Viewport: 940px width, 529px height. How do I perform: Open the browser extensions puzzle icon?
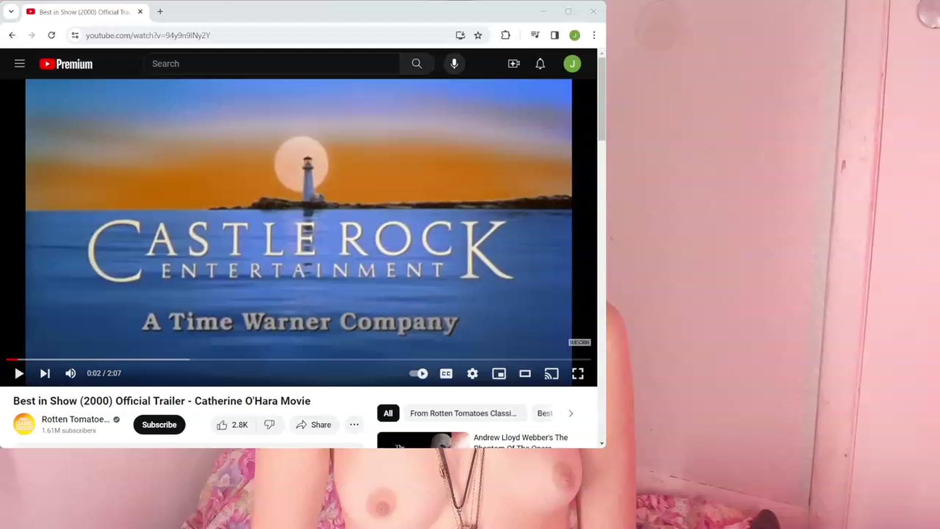point(506,35)
